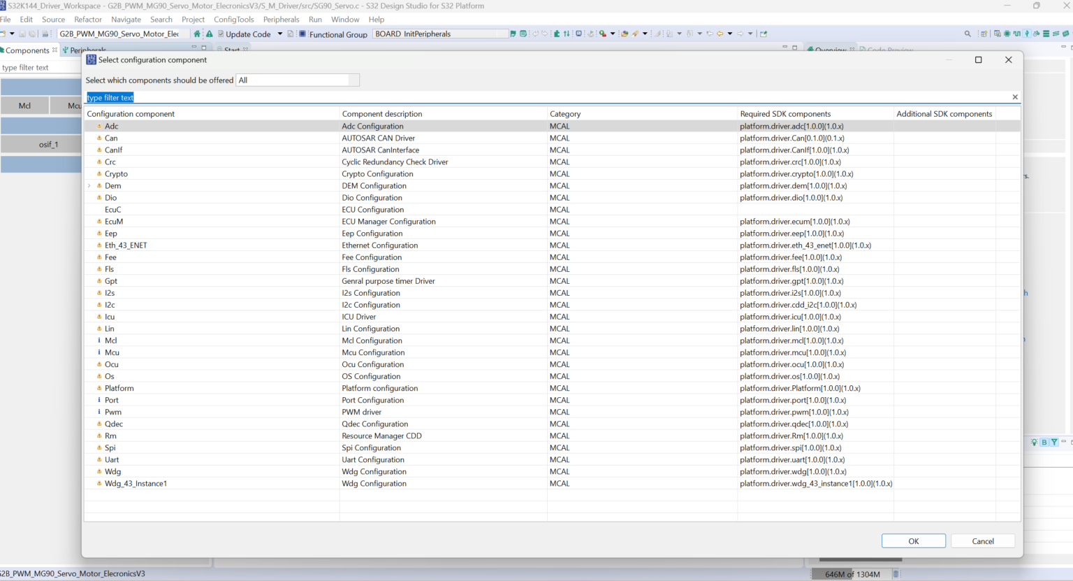Click the Save toolbar icon
The image size is (1073, 581).
pos(22,34)
